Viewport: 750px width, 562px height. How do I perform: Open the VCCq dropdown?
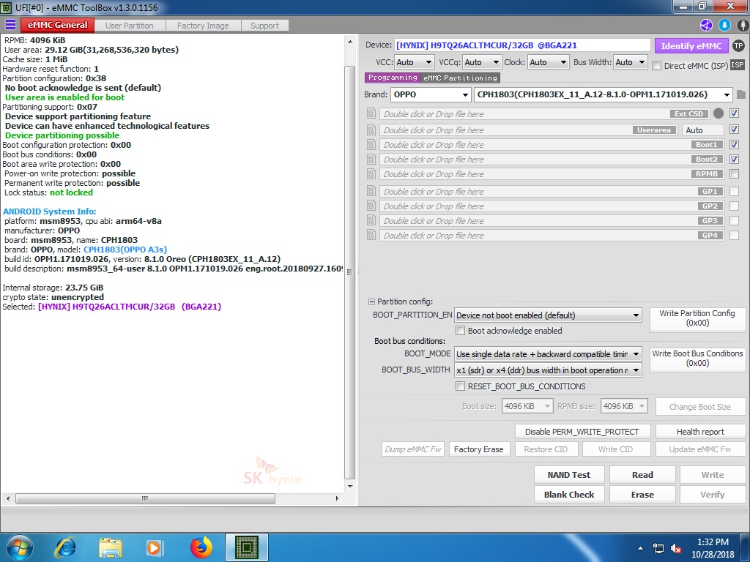point(482,62)
